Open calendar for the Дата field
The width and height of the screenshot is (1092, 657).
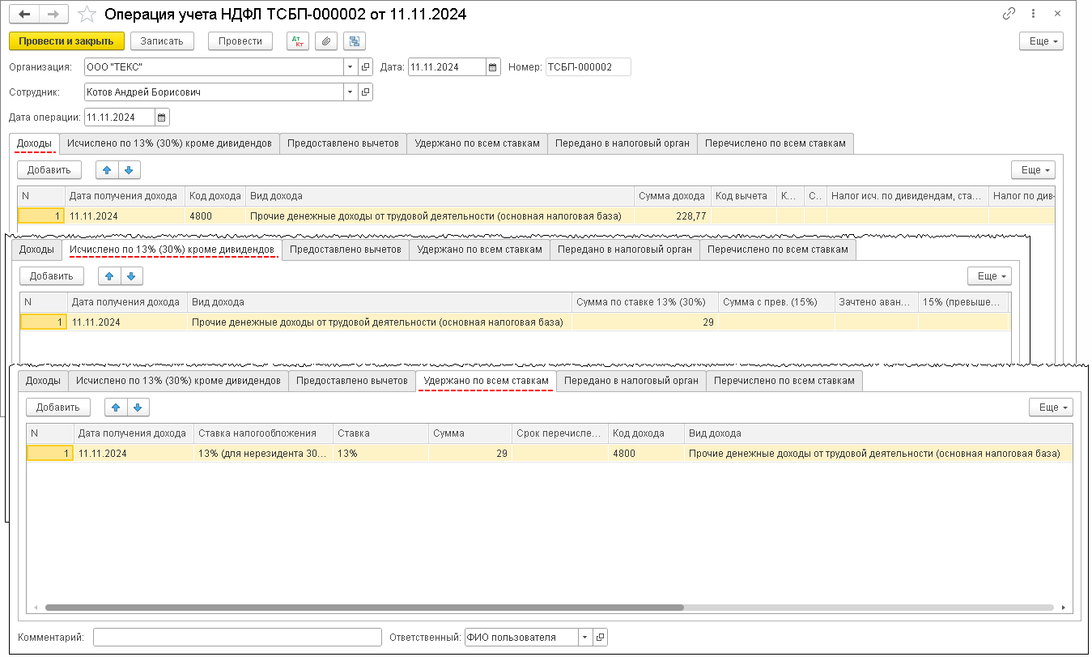pos(493,67)
